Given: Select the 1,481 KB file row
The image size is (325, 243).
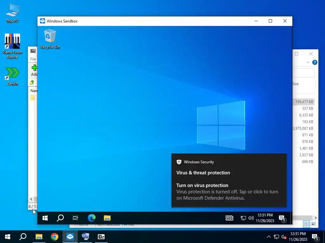Looking at the screenshot, I should [303, 148].
